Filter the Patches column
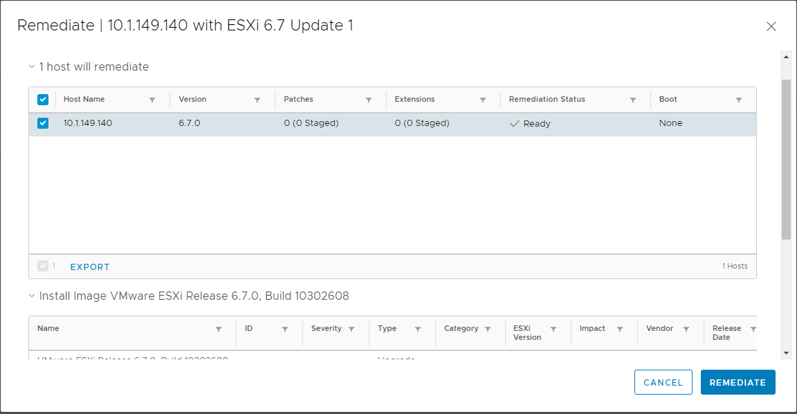This screenshot has width=797, height=414. click(369, 100)
